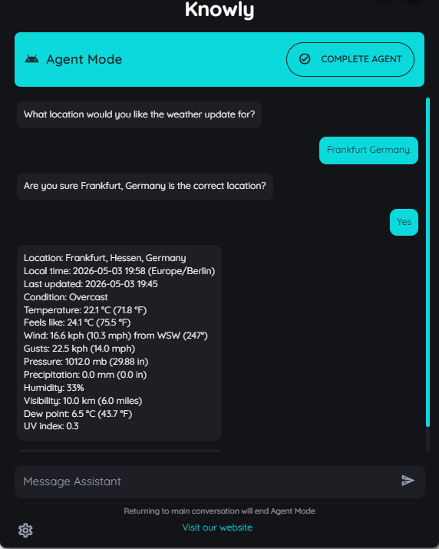Click the android robot Agent Mode icon
This screenshot has height=549, width=439.
[32, 59]
